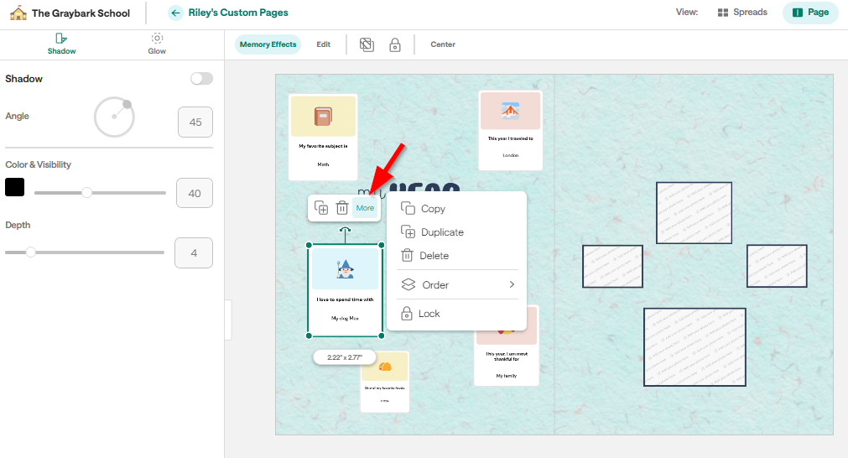Click the 'My dog Max' text
Screen dimensions: 848x458
click(x=345, y=319)
